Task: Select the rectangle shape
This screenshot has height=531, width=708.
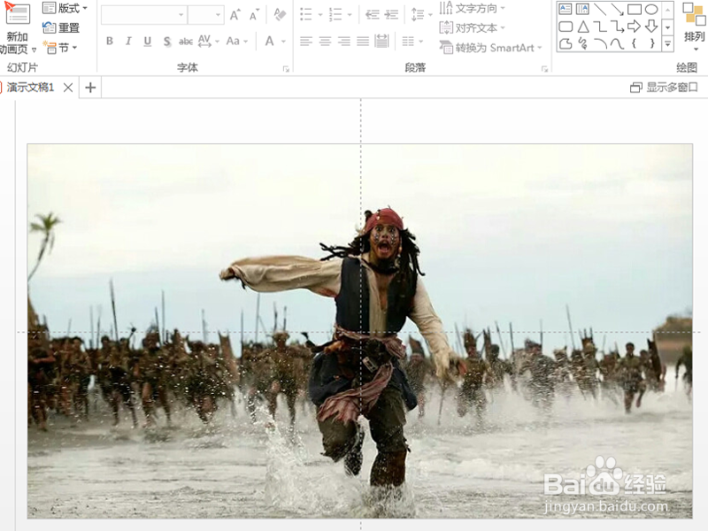Action: click(x=634, y=9)
